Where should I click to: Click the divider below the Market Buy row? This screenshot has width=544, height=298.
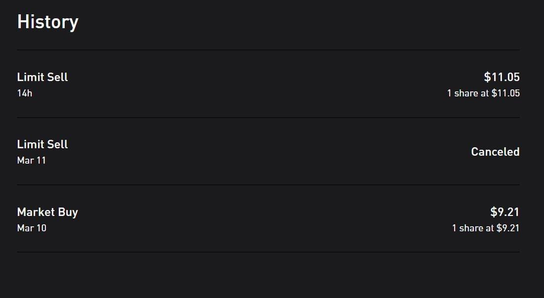pos(268,252)
